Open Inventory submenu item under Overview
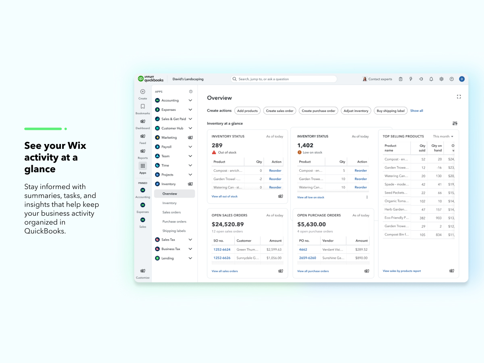 point(169,203)
